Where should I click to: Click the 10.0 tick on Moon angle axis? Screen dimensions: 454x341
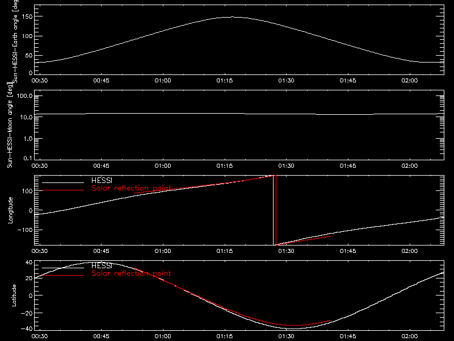click(26, 117)
